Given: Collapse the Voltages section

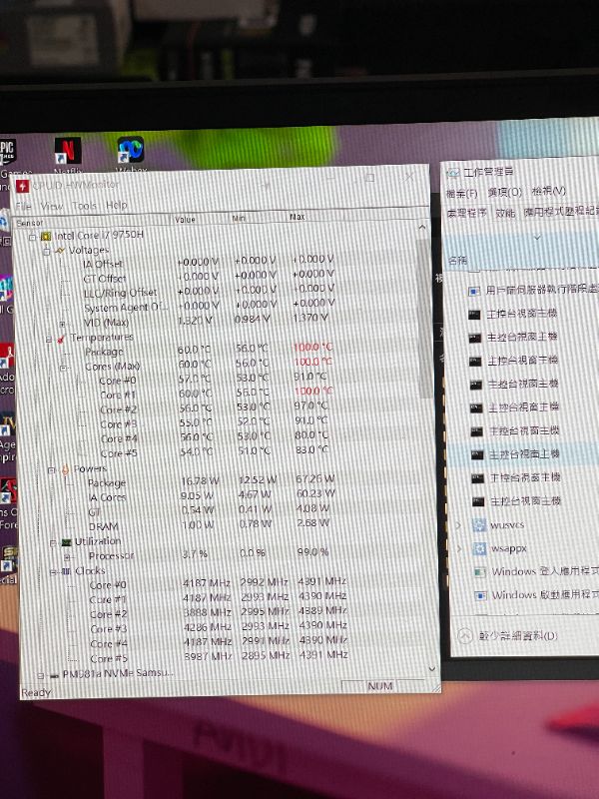Looking at the screenshot, I should click(47, 252).
